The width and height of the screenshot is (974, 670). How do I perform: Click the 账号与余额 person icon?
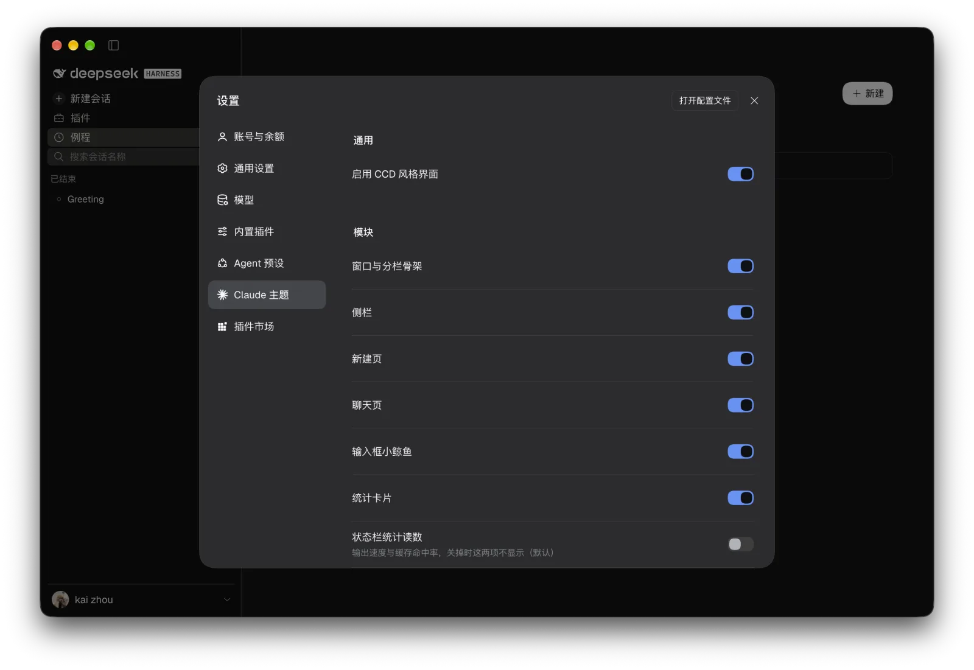click(222, 137)
